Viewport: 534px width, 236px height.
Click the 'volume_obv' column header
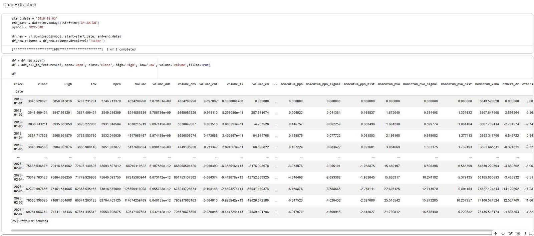pyautogui.click(x=187, y=84)
